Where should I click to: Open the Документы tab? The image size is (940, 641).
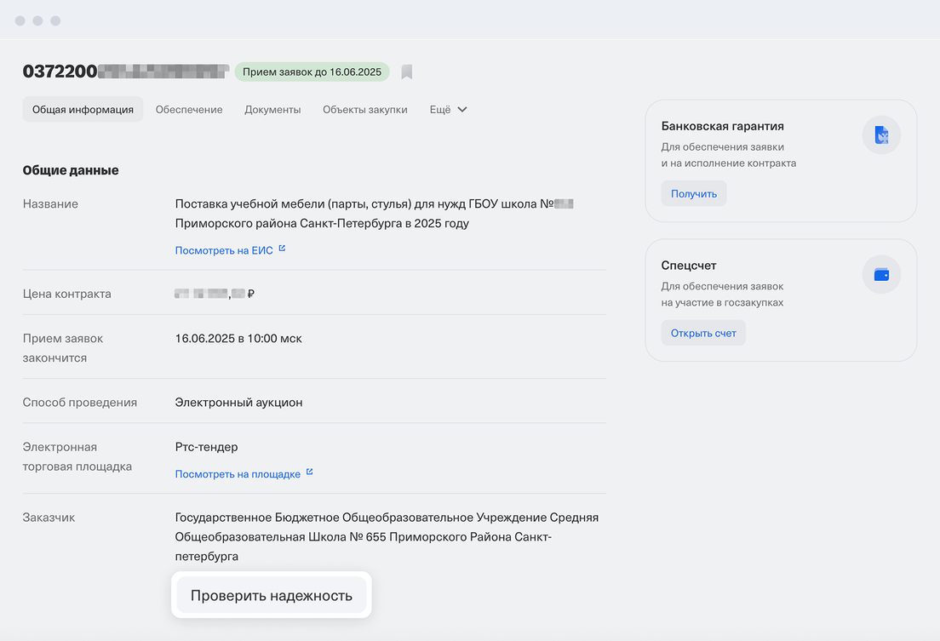[272, 110]
